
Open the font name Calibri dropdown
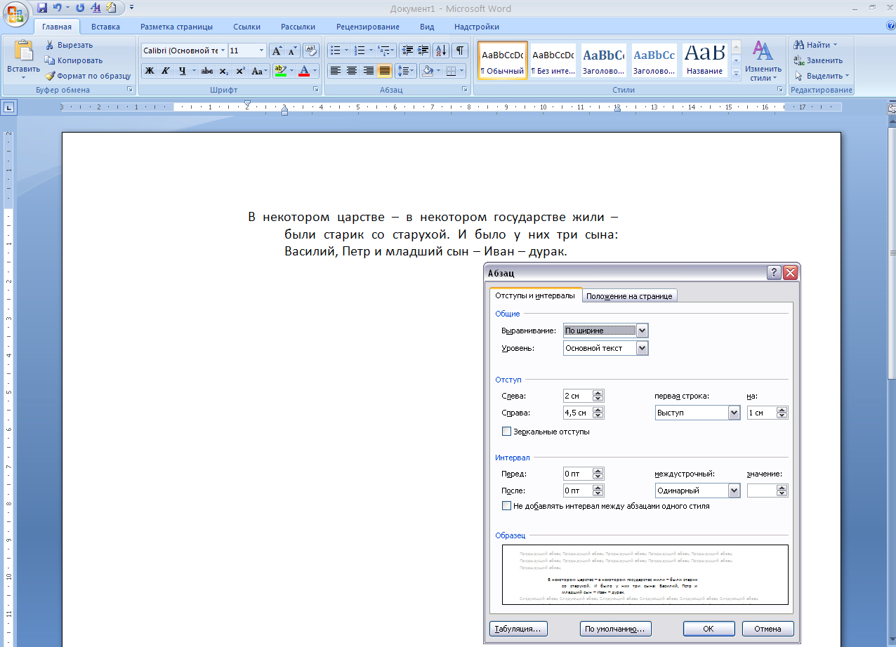click(223, 51)
